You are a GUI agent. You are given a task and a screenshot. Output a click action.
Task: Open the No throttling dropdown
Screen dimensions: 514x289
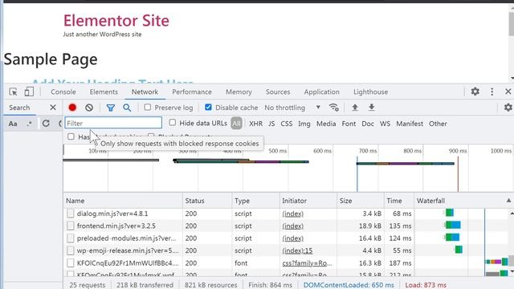pos(292,108)
